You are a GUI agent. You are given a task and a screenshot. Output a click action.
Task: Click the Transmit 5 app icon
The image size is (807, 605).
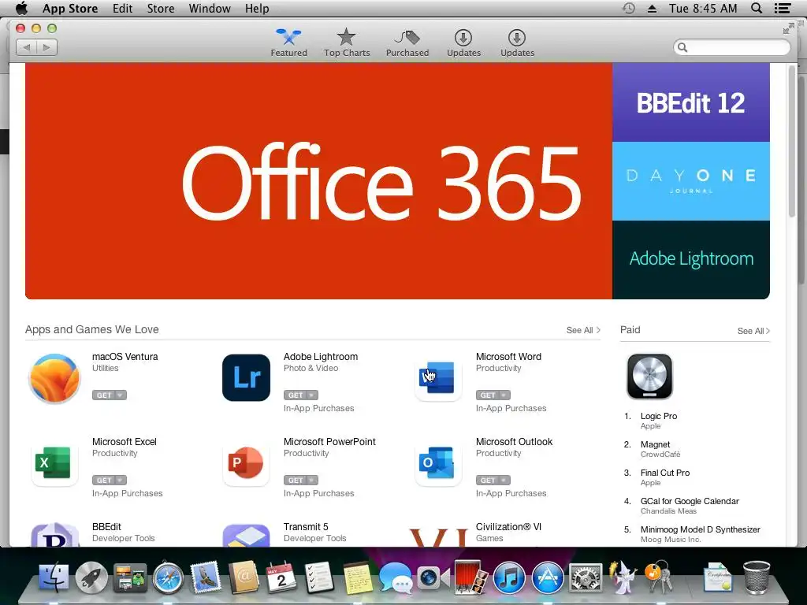(246, 535)
